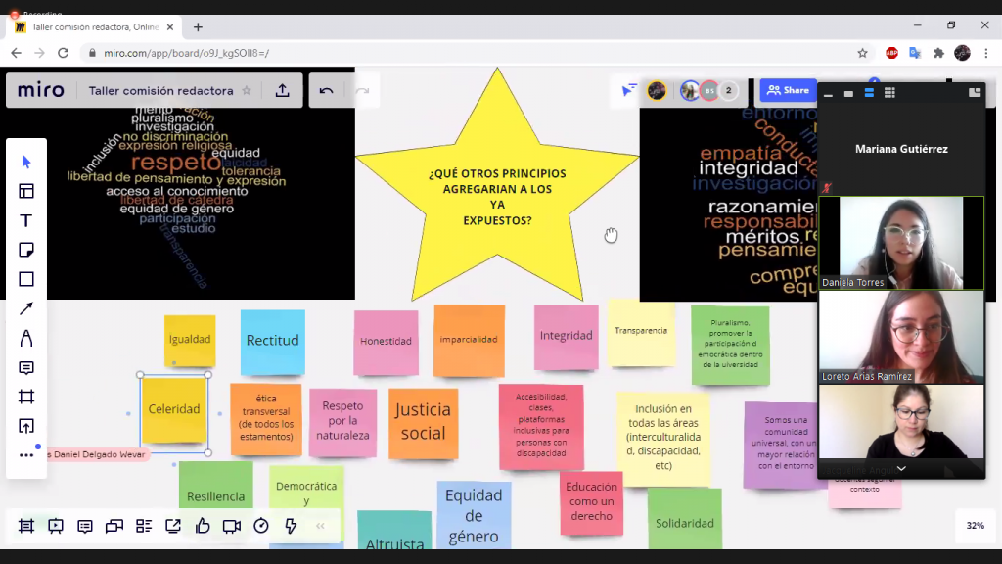Open the Google Translate extension icon
The width and height of the screenshot is (1002, 564).
[915, 53]
